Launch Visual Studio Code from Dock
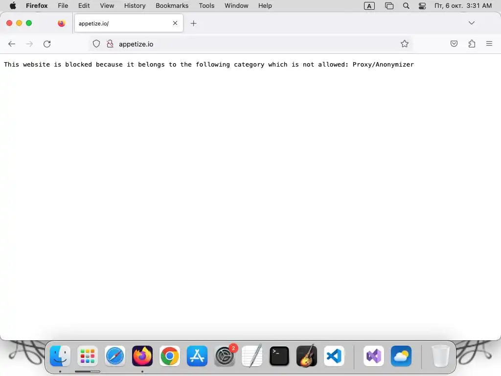Image resolution: width=501 pixels, height=376 pixels. 334,356
